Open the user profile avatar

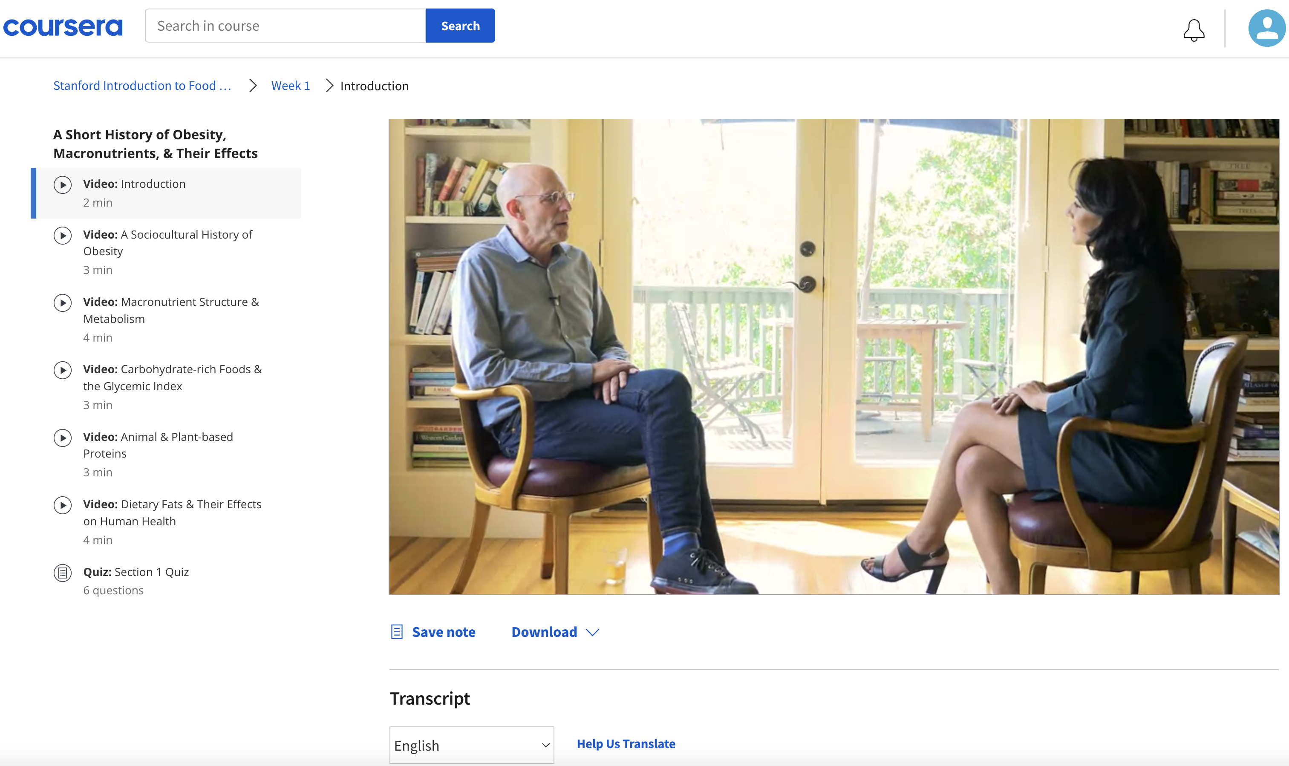(1266, 29)
